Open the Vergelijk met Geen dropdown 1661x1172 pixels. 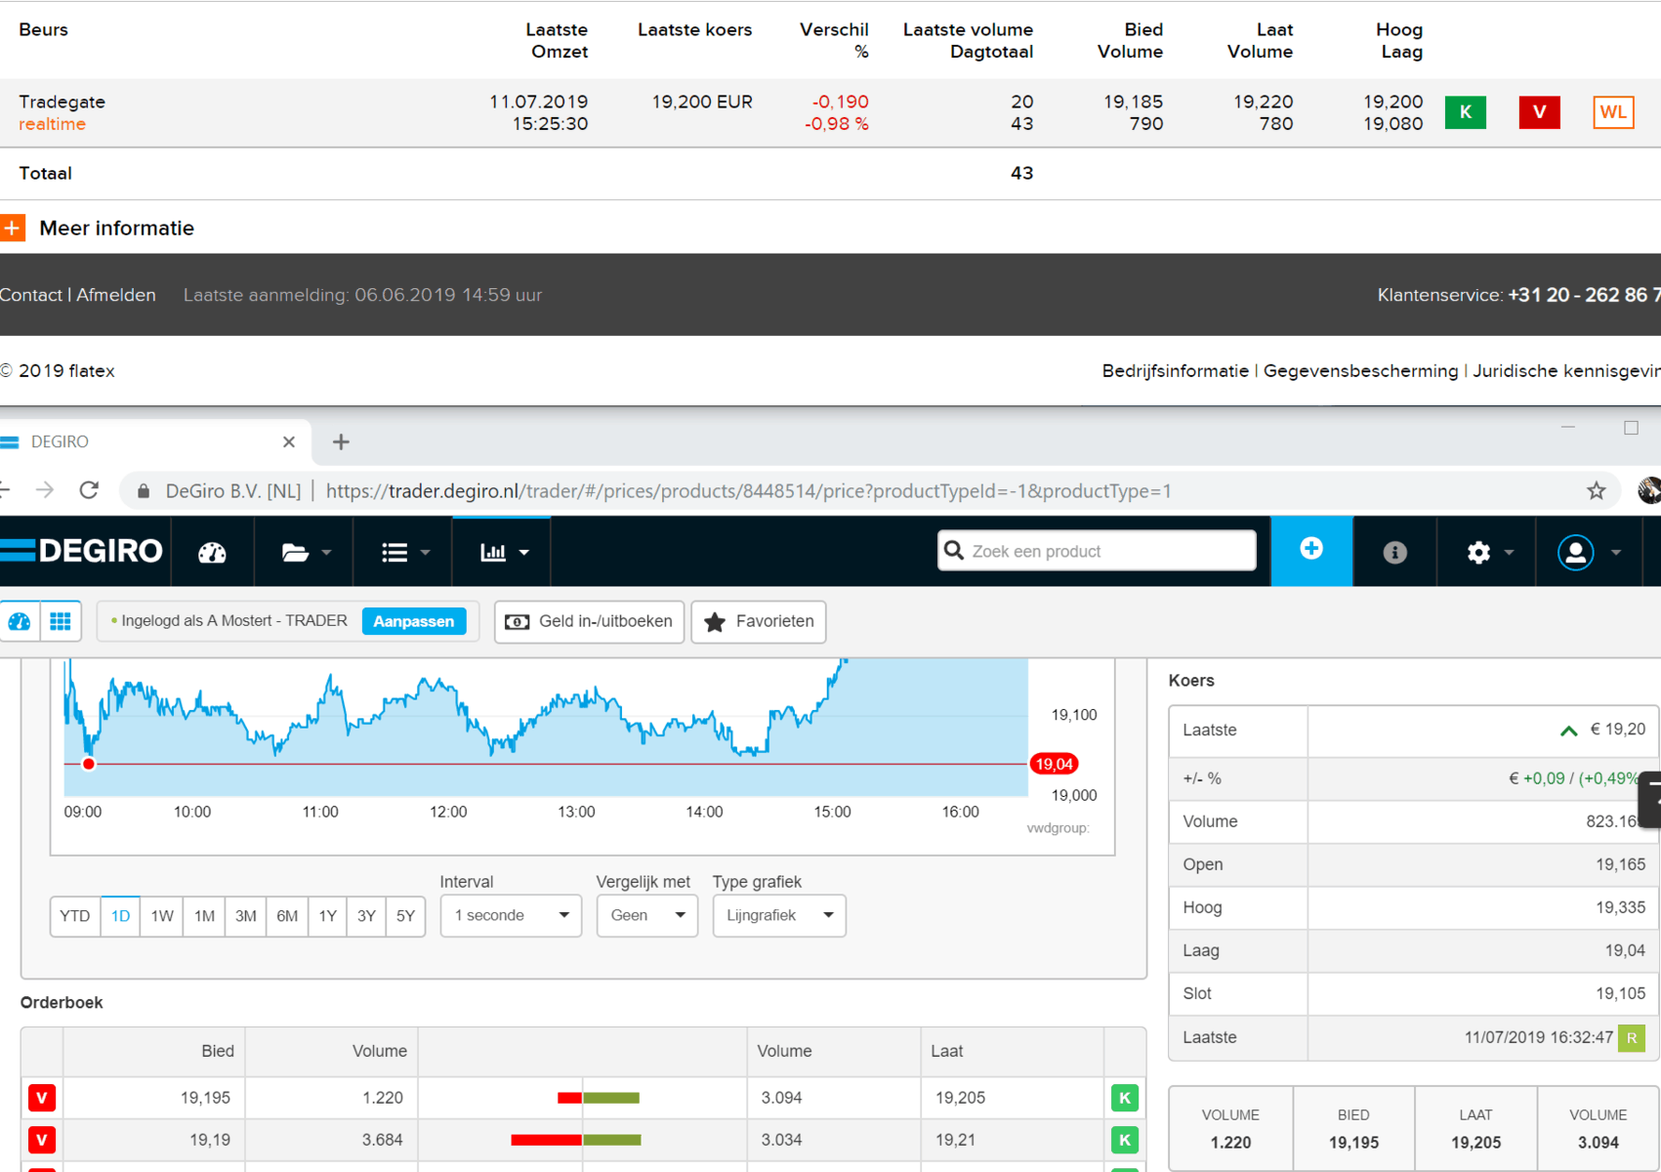(x=647, y=916)
